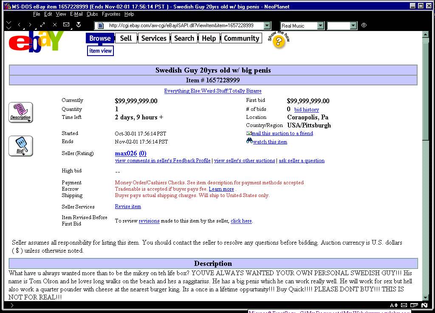
Task: Click the watch this item link
Action: 270,142
